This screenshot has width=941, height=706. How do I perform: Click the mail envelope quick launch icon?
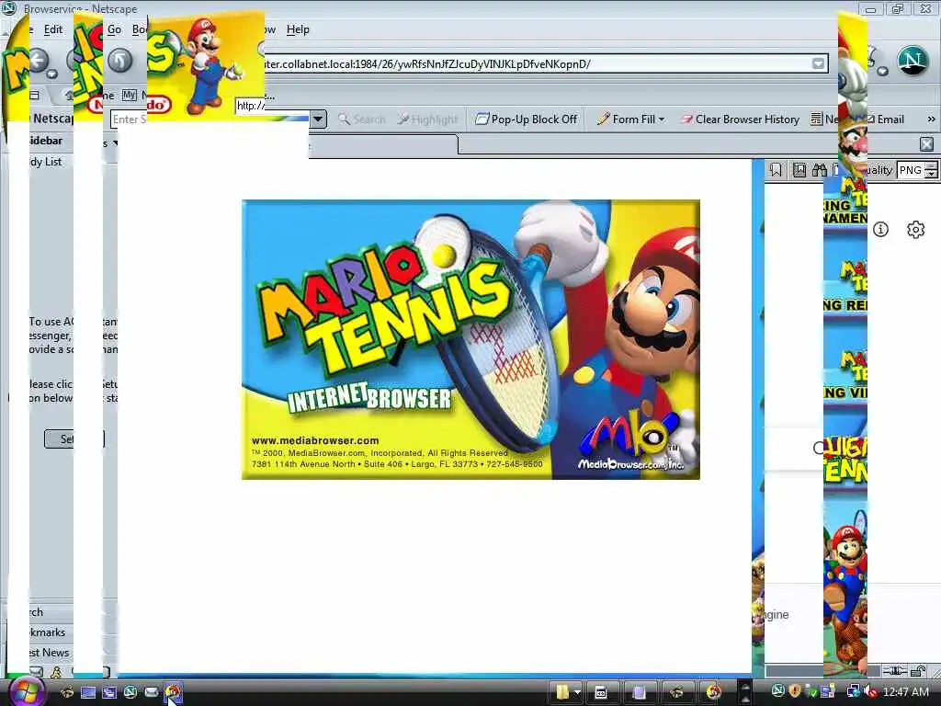tap(152, 692)
